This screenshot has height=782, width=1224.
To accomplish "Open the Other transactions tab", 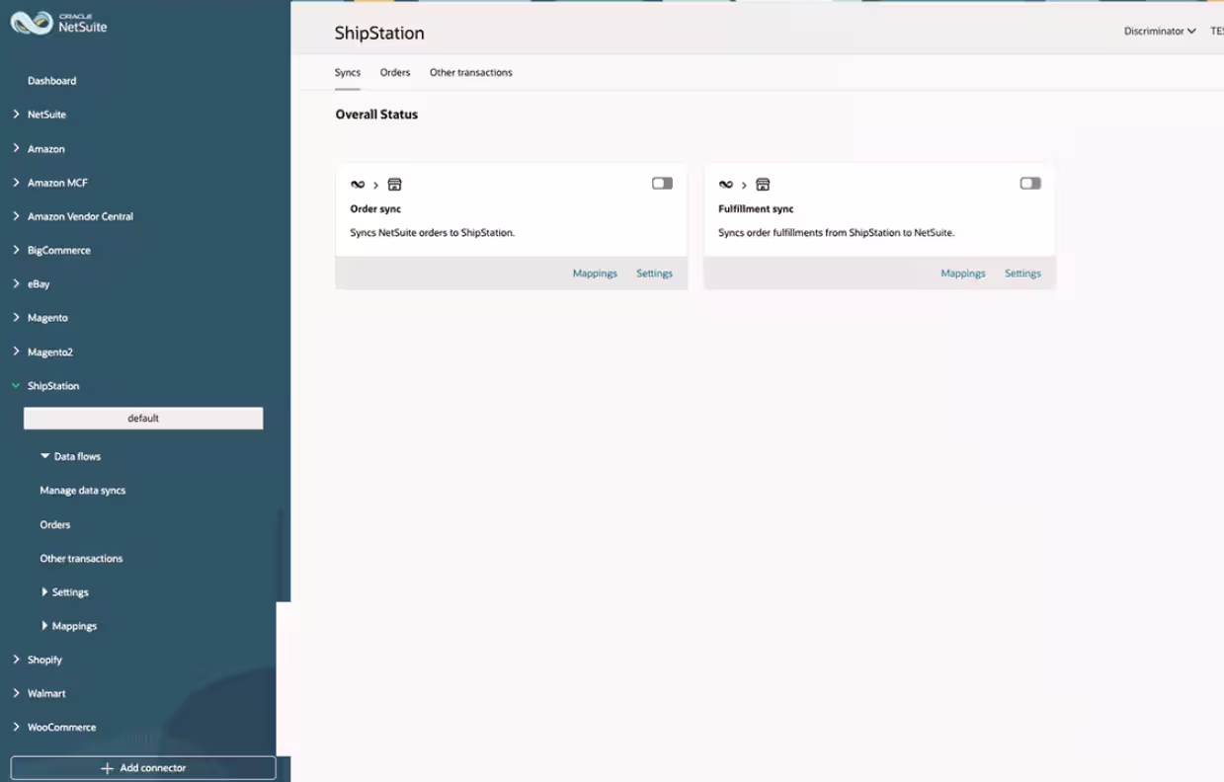I will pyautogui.click(x=470, y=73).
